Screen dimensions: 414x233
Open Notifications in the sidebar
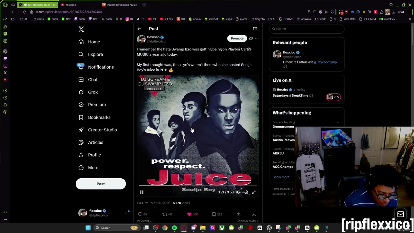[96, 67]
